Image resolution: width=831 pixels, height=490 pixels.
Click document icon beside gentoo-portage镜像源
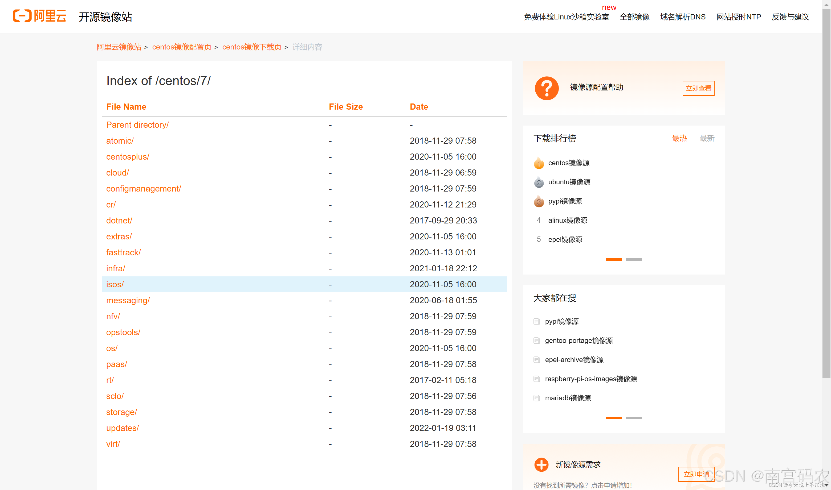536,340
